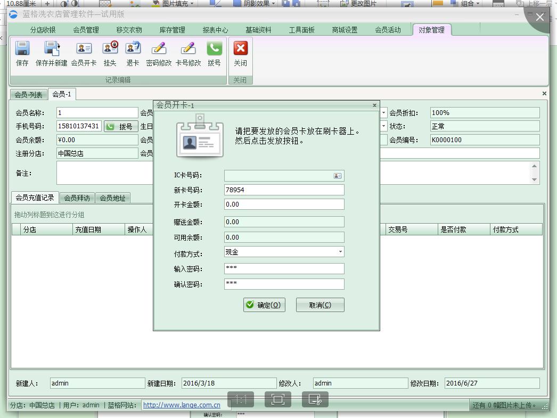Screen dimensions: 557x418
Task: Open the 库存管理 menu tab
Action: coord(173,30)
